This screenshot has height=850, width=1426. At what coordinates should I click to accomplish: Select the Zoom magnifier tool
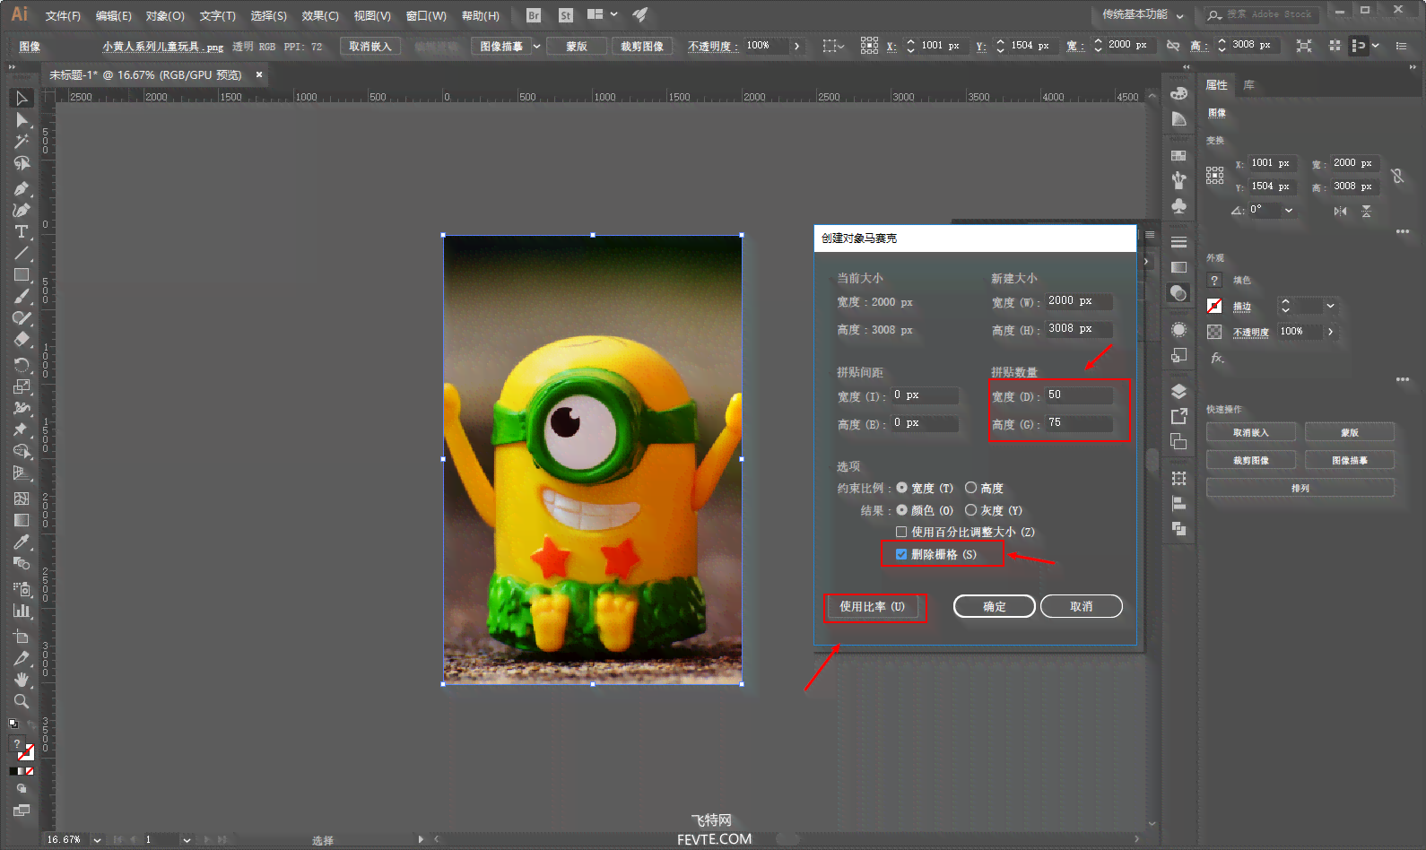coord(22,701)
